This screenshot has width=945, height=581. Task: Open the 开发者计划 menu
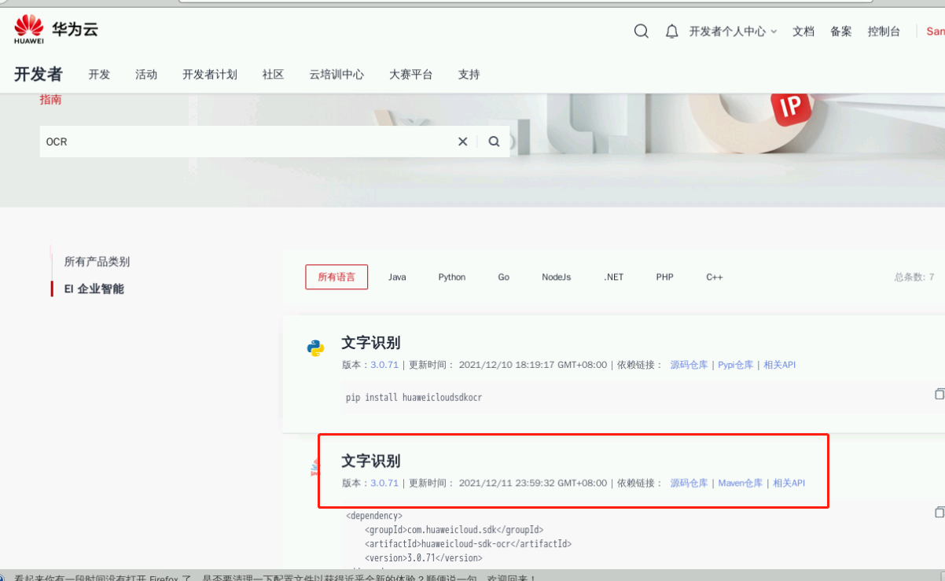pos(210,75)
